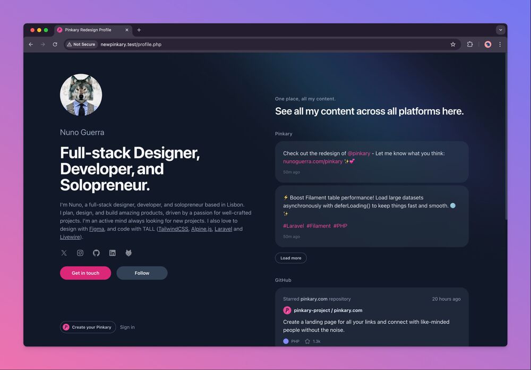
Task: Open the Sign in link
Action: [x=127, y=327]
